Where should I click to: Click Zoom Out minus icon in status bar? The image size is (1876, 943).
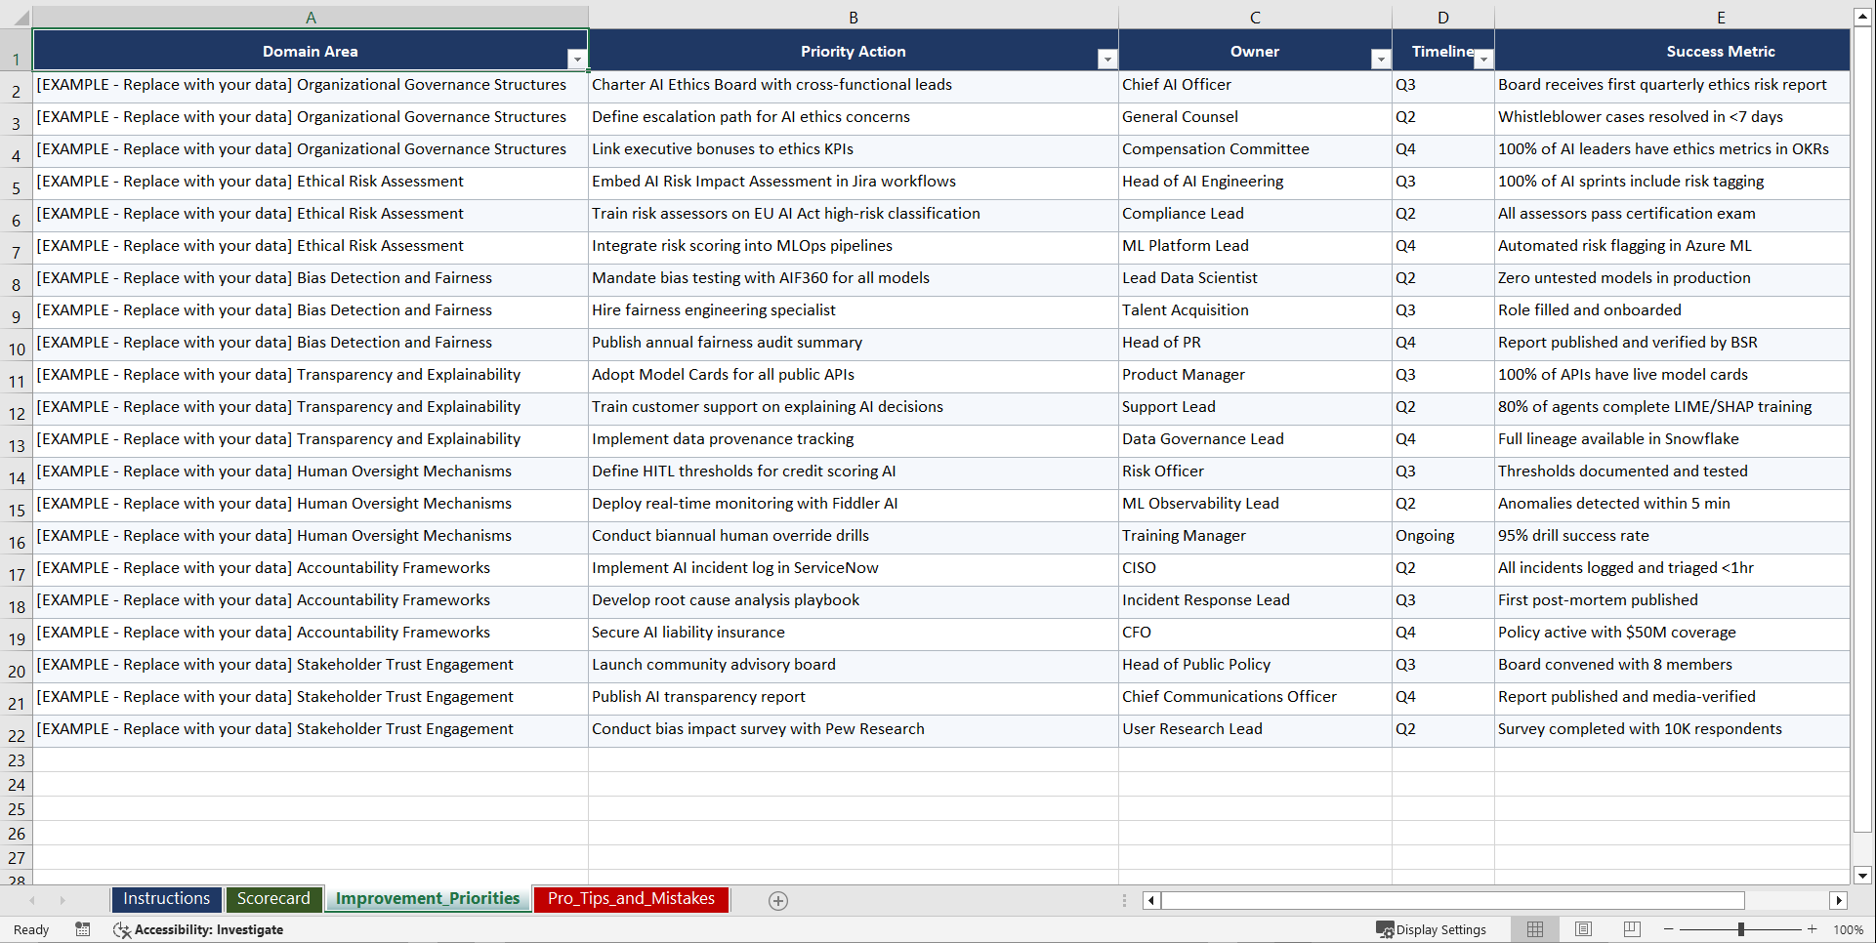1668,929
